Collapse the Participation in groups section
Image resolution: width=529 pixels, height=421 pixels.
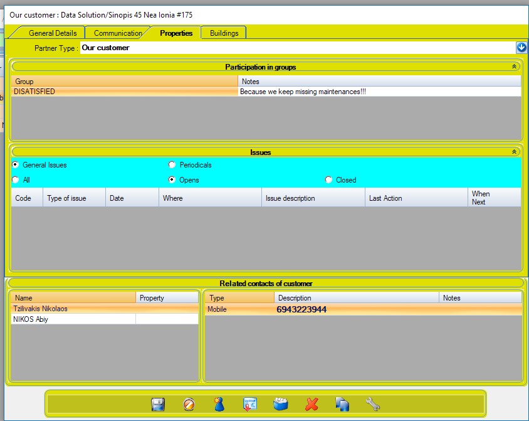(x=514, y=67)
